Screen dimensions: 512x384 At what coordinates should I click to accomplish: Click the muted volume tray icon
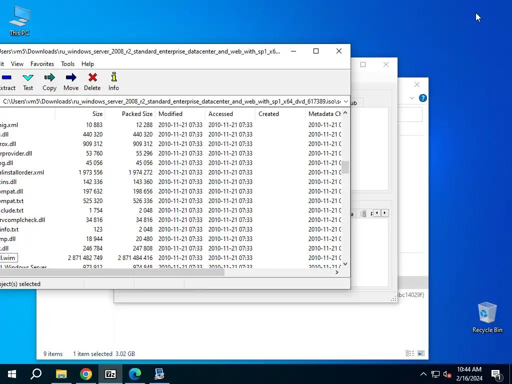(447, 374)
